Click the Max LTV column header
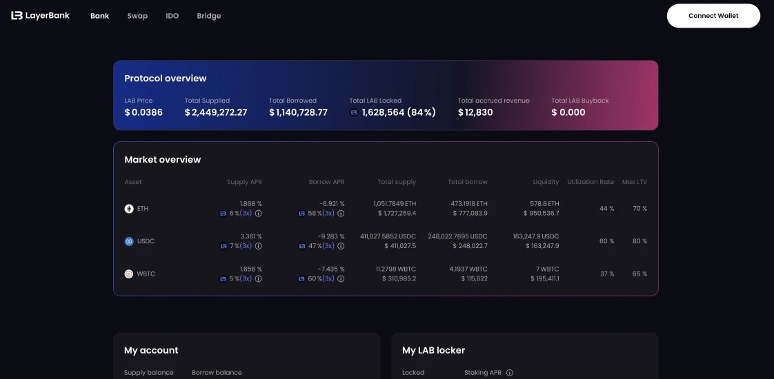This screenshot has width=774, height=379. tap(634, 182)
